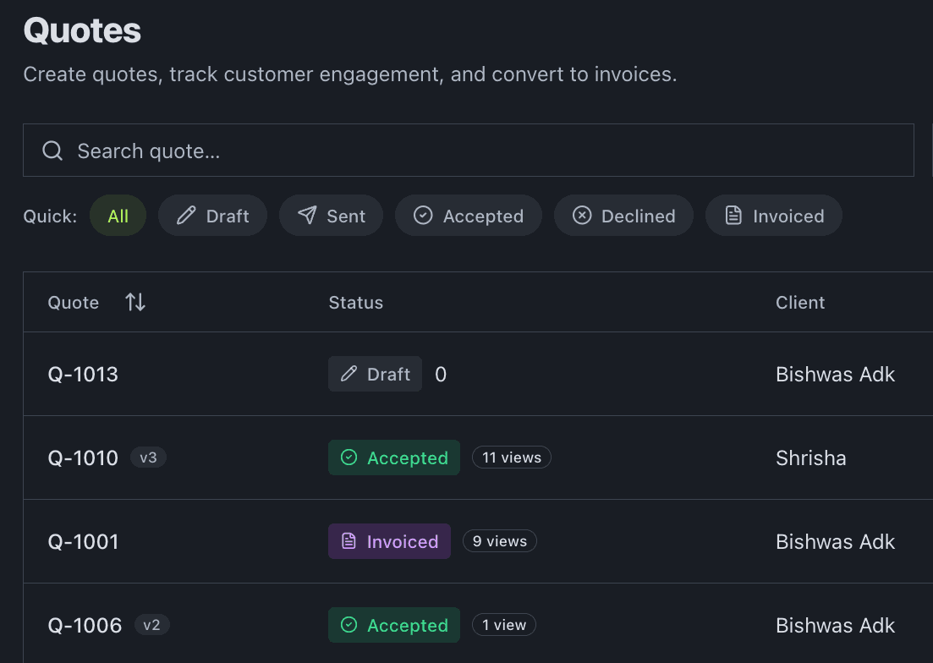Switch to the Accepted filter tab
This screenshot has width=933, height=663.
[x=468, y=216]
